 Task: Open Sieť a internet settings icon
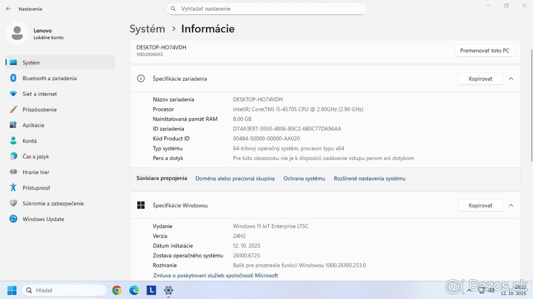point(13,94)
